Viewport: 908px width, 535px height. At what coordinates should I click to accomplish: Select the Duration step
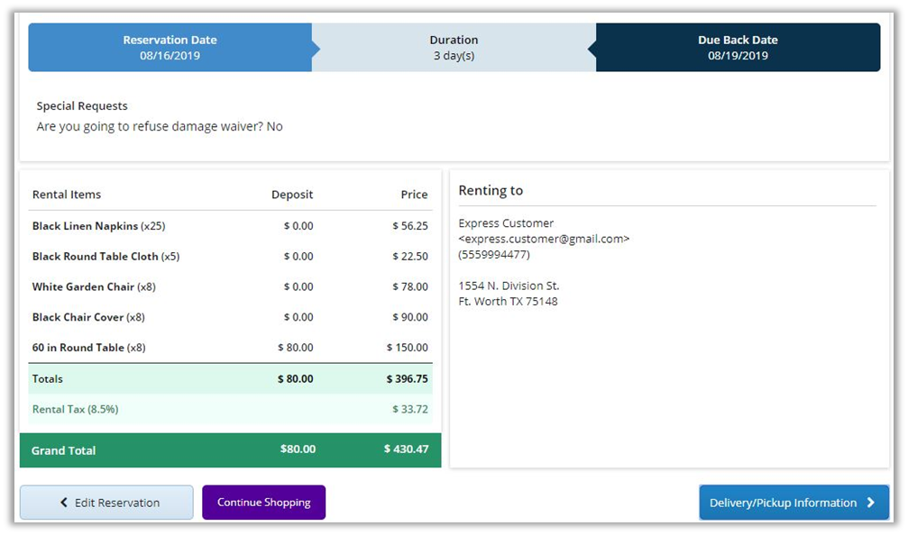click(x=454, y=48)
